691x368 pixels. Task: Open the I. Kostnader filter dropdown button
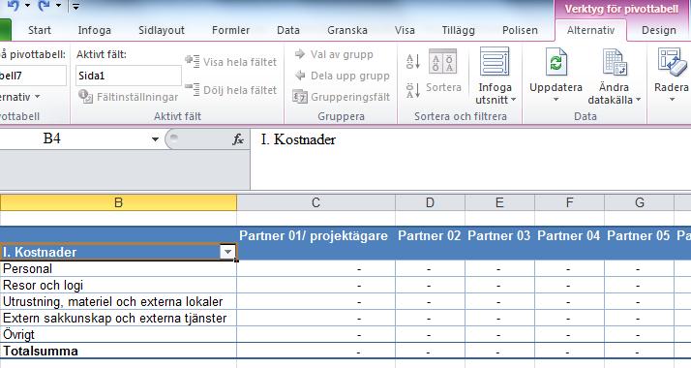click(227, 252)
